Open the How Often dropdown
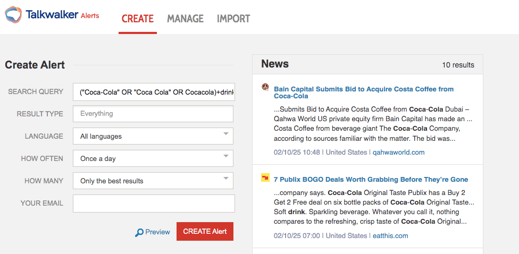 (153, 158)
